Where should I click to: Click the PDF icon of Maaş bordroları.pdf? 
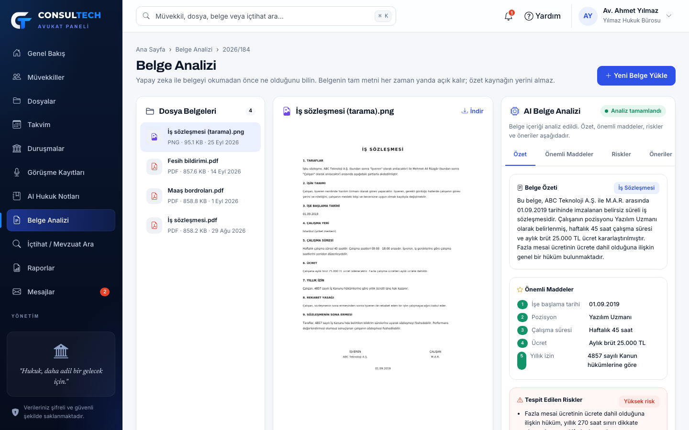coord(154,196)
